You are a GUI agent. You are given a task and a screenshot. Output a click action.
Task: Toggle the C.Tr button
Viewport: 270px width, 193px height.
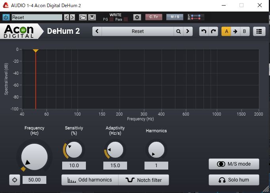154,17
